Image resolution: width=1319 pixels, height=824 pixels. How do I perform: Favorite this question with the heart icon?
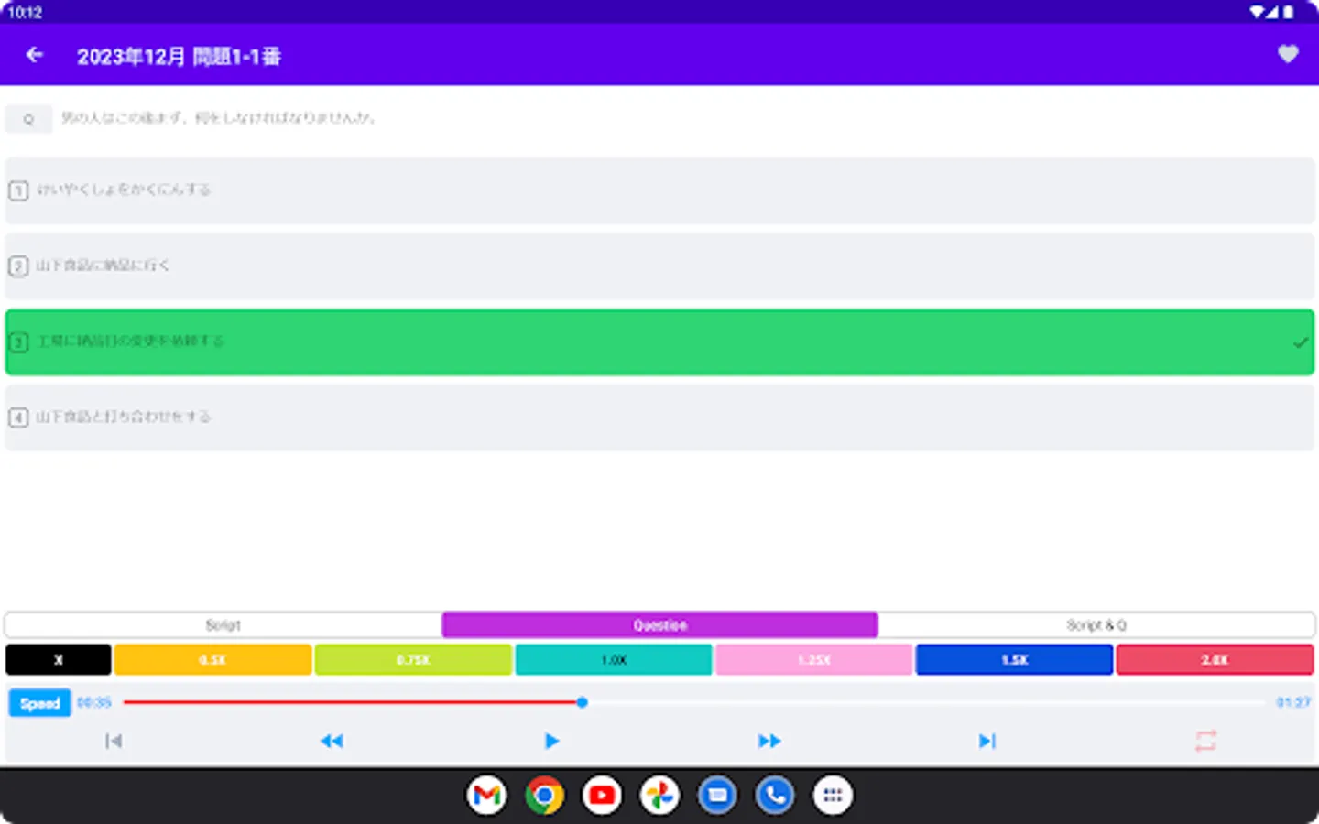[1288, 54]
